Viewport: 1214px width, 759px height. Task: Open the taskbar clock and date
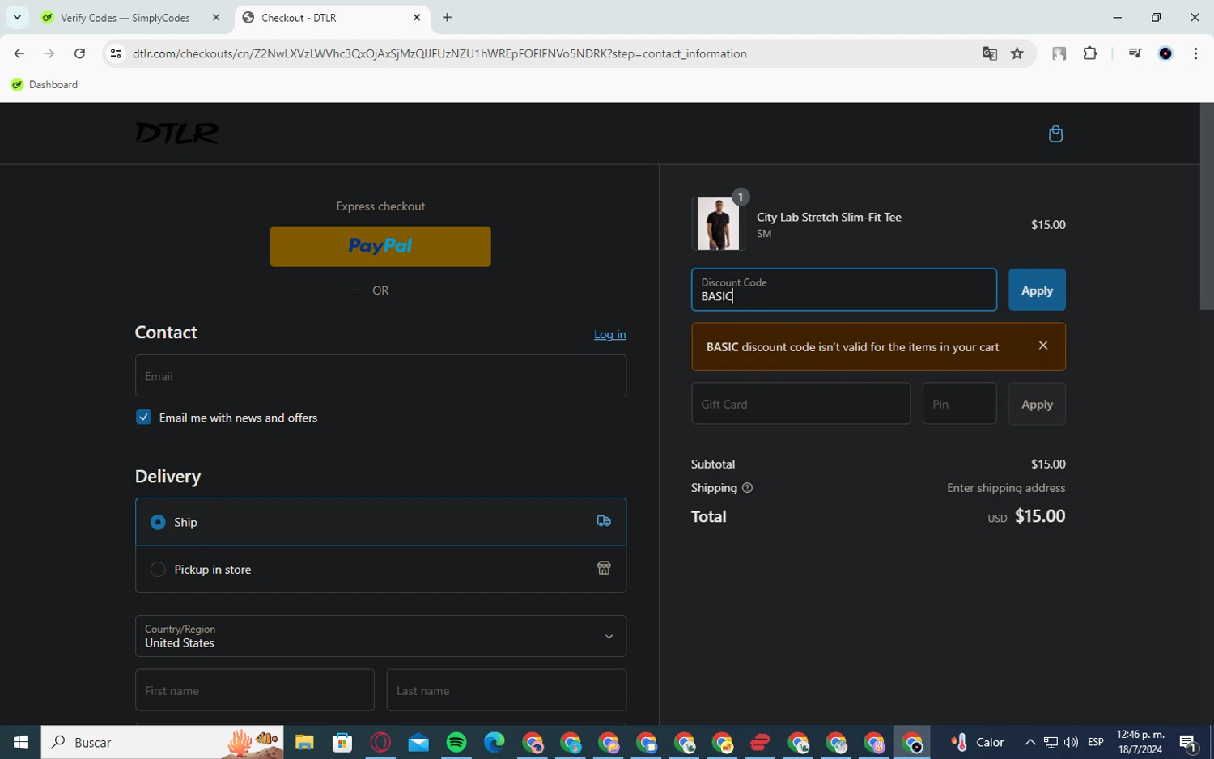(x=1140, y=742)
